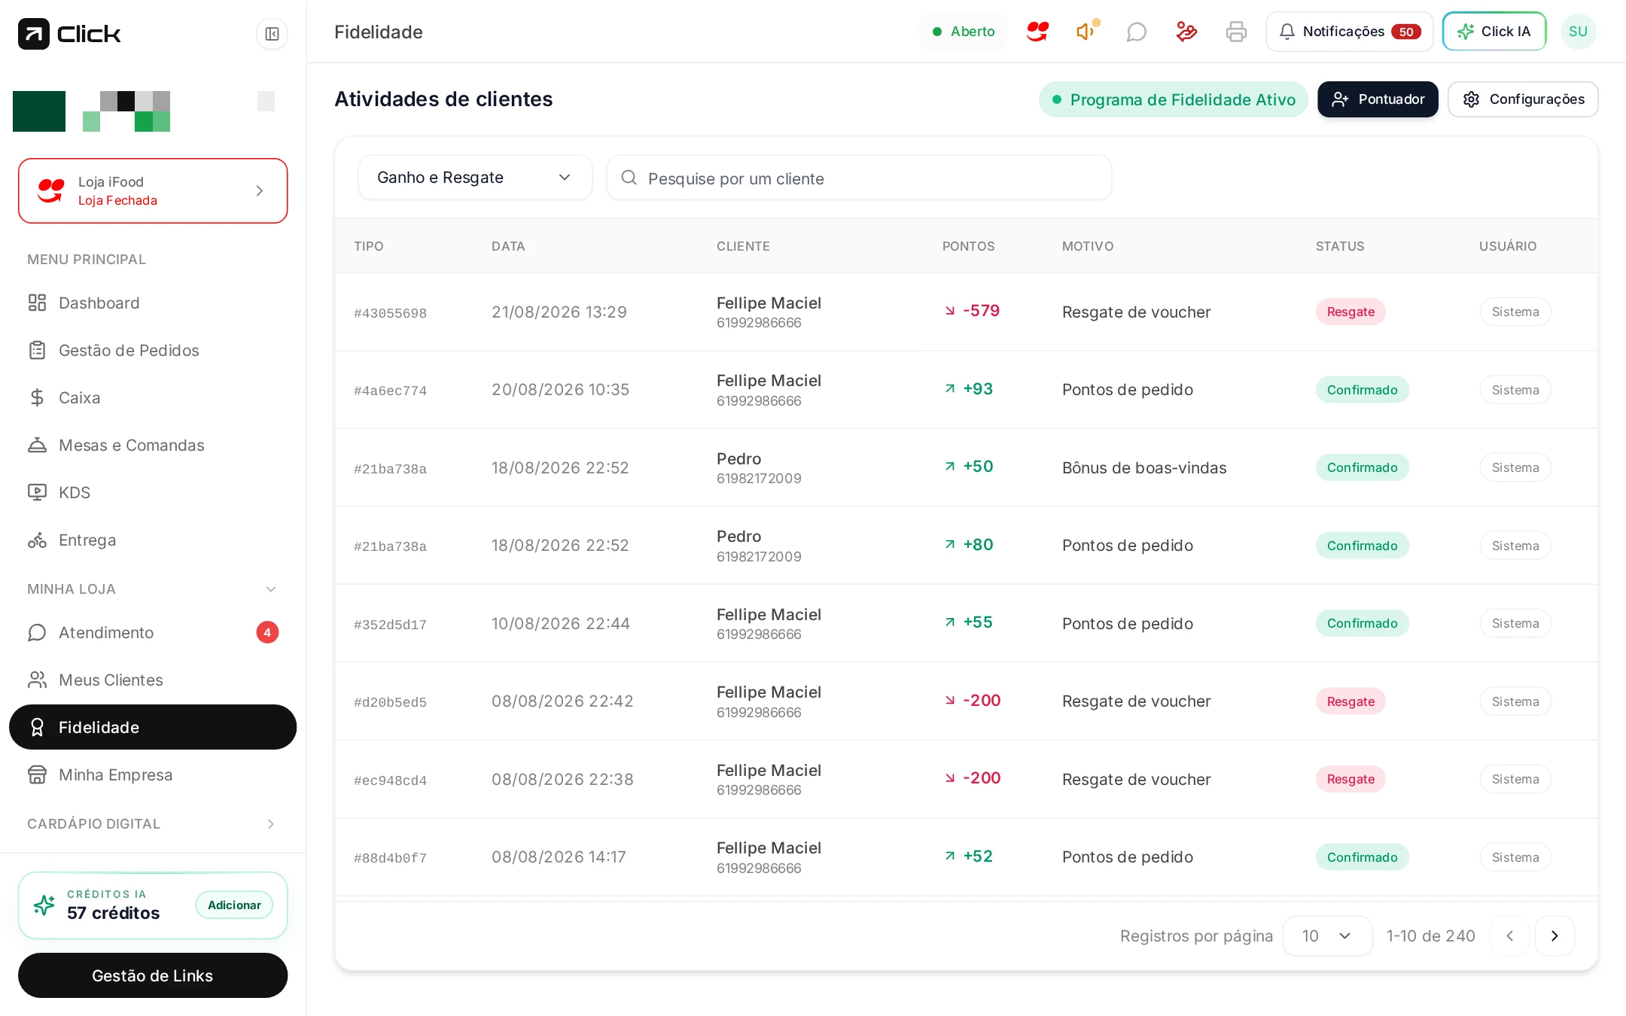This screenshot has height=1016, width=1626.
Task: Expand the CARDÁPIO DIGITAL section
Action: 271,824
